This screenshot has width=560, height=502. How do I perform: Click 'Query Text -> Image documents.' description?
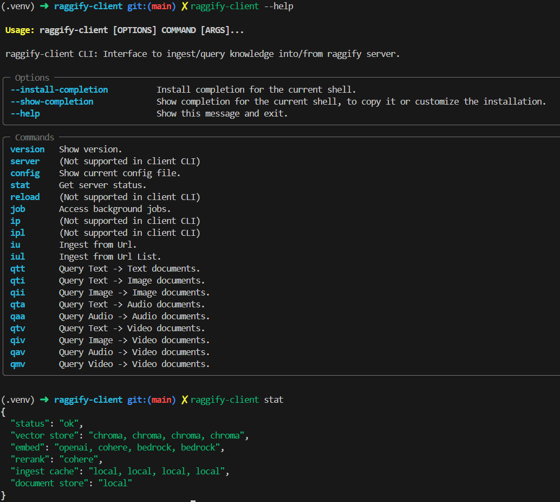[x=132, y=281]
